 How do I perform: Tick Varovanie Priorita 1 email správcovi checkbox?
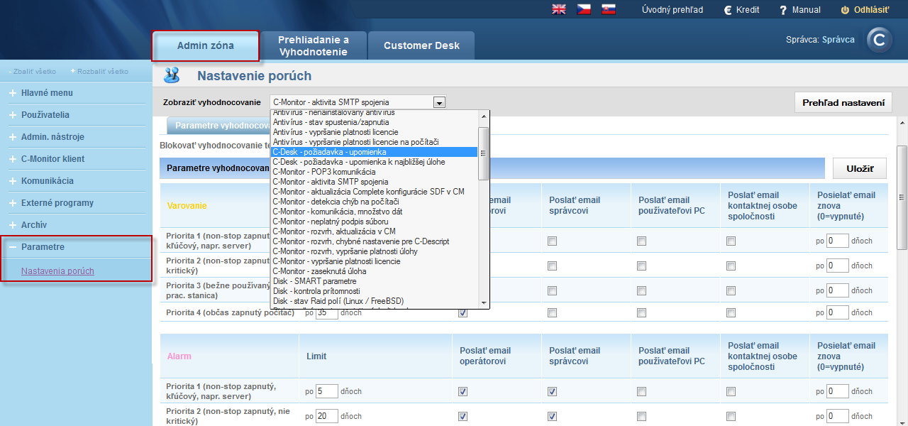point(552,241)
